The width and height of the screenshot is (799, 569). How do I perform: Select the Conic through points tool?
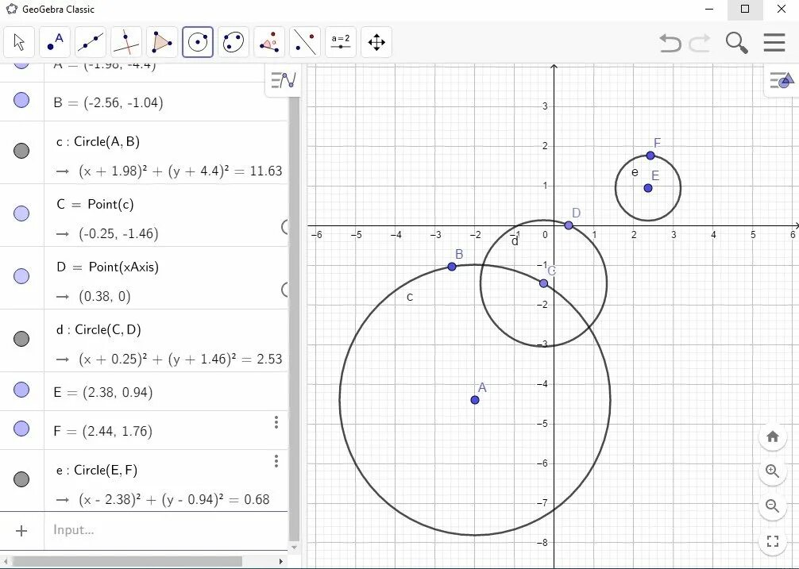pyautogui.click(x=234, y=42)
